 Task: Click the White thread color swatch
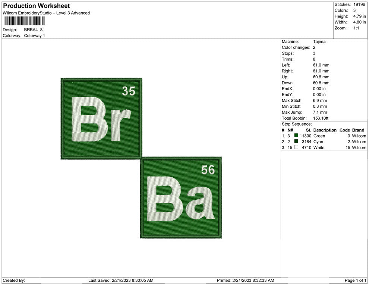pos(296,147)
